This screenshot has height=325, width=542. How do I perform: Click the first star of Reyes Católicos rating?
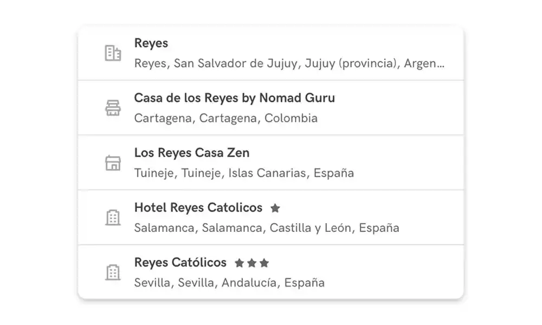(x=240, y=263)
